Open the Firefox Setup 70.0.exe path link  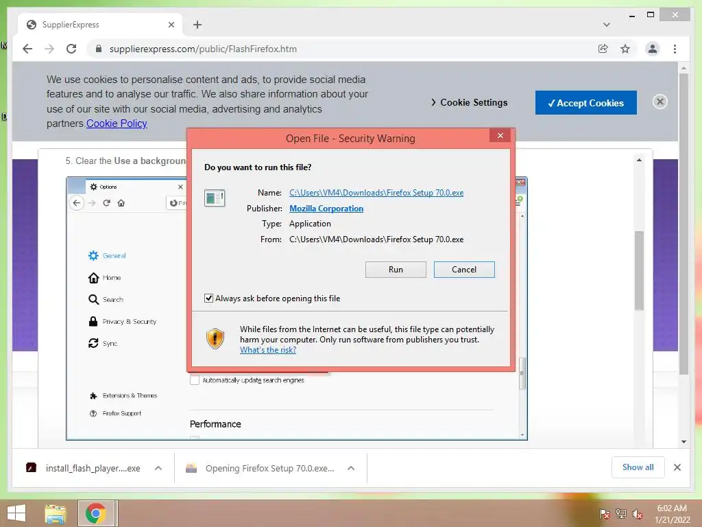376,193
